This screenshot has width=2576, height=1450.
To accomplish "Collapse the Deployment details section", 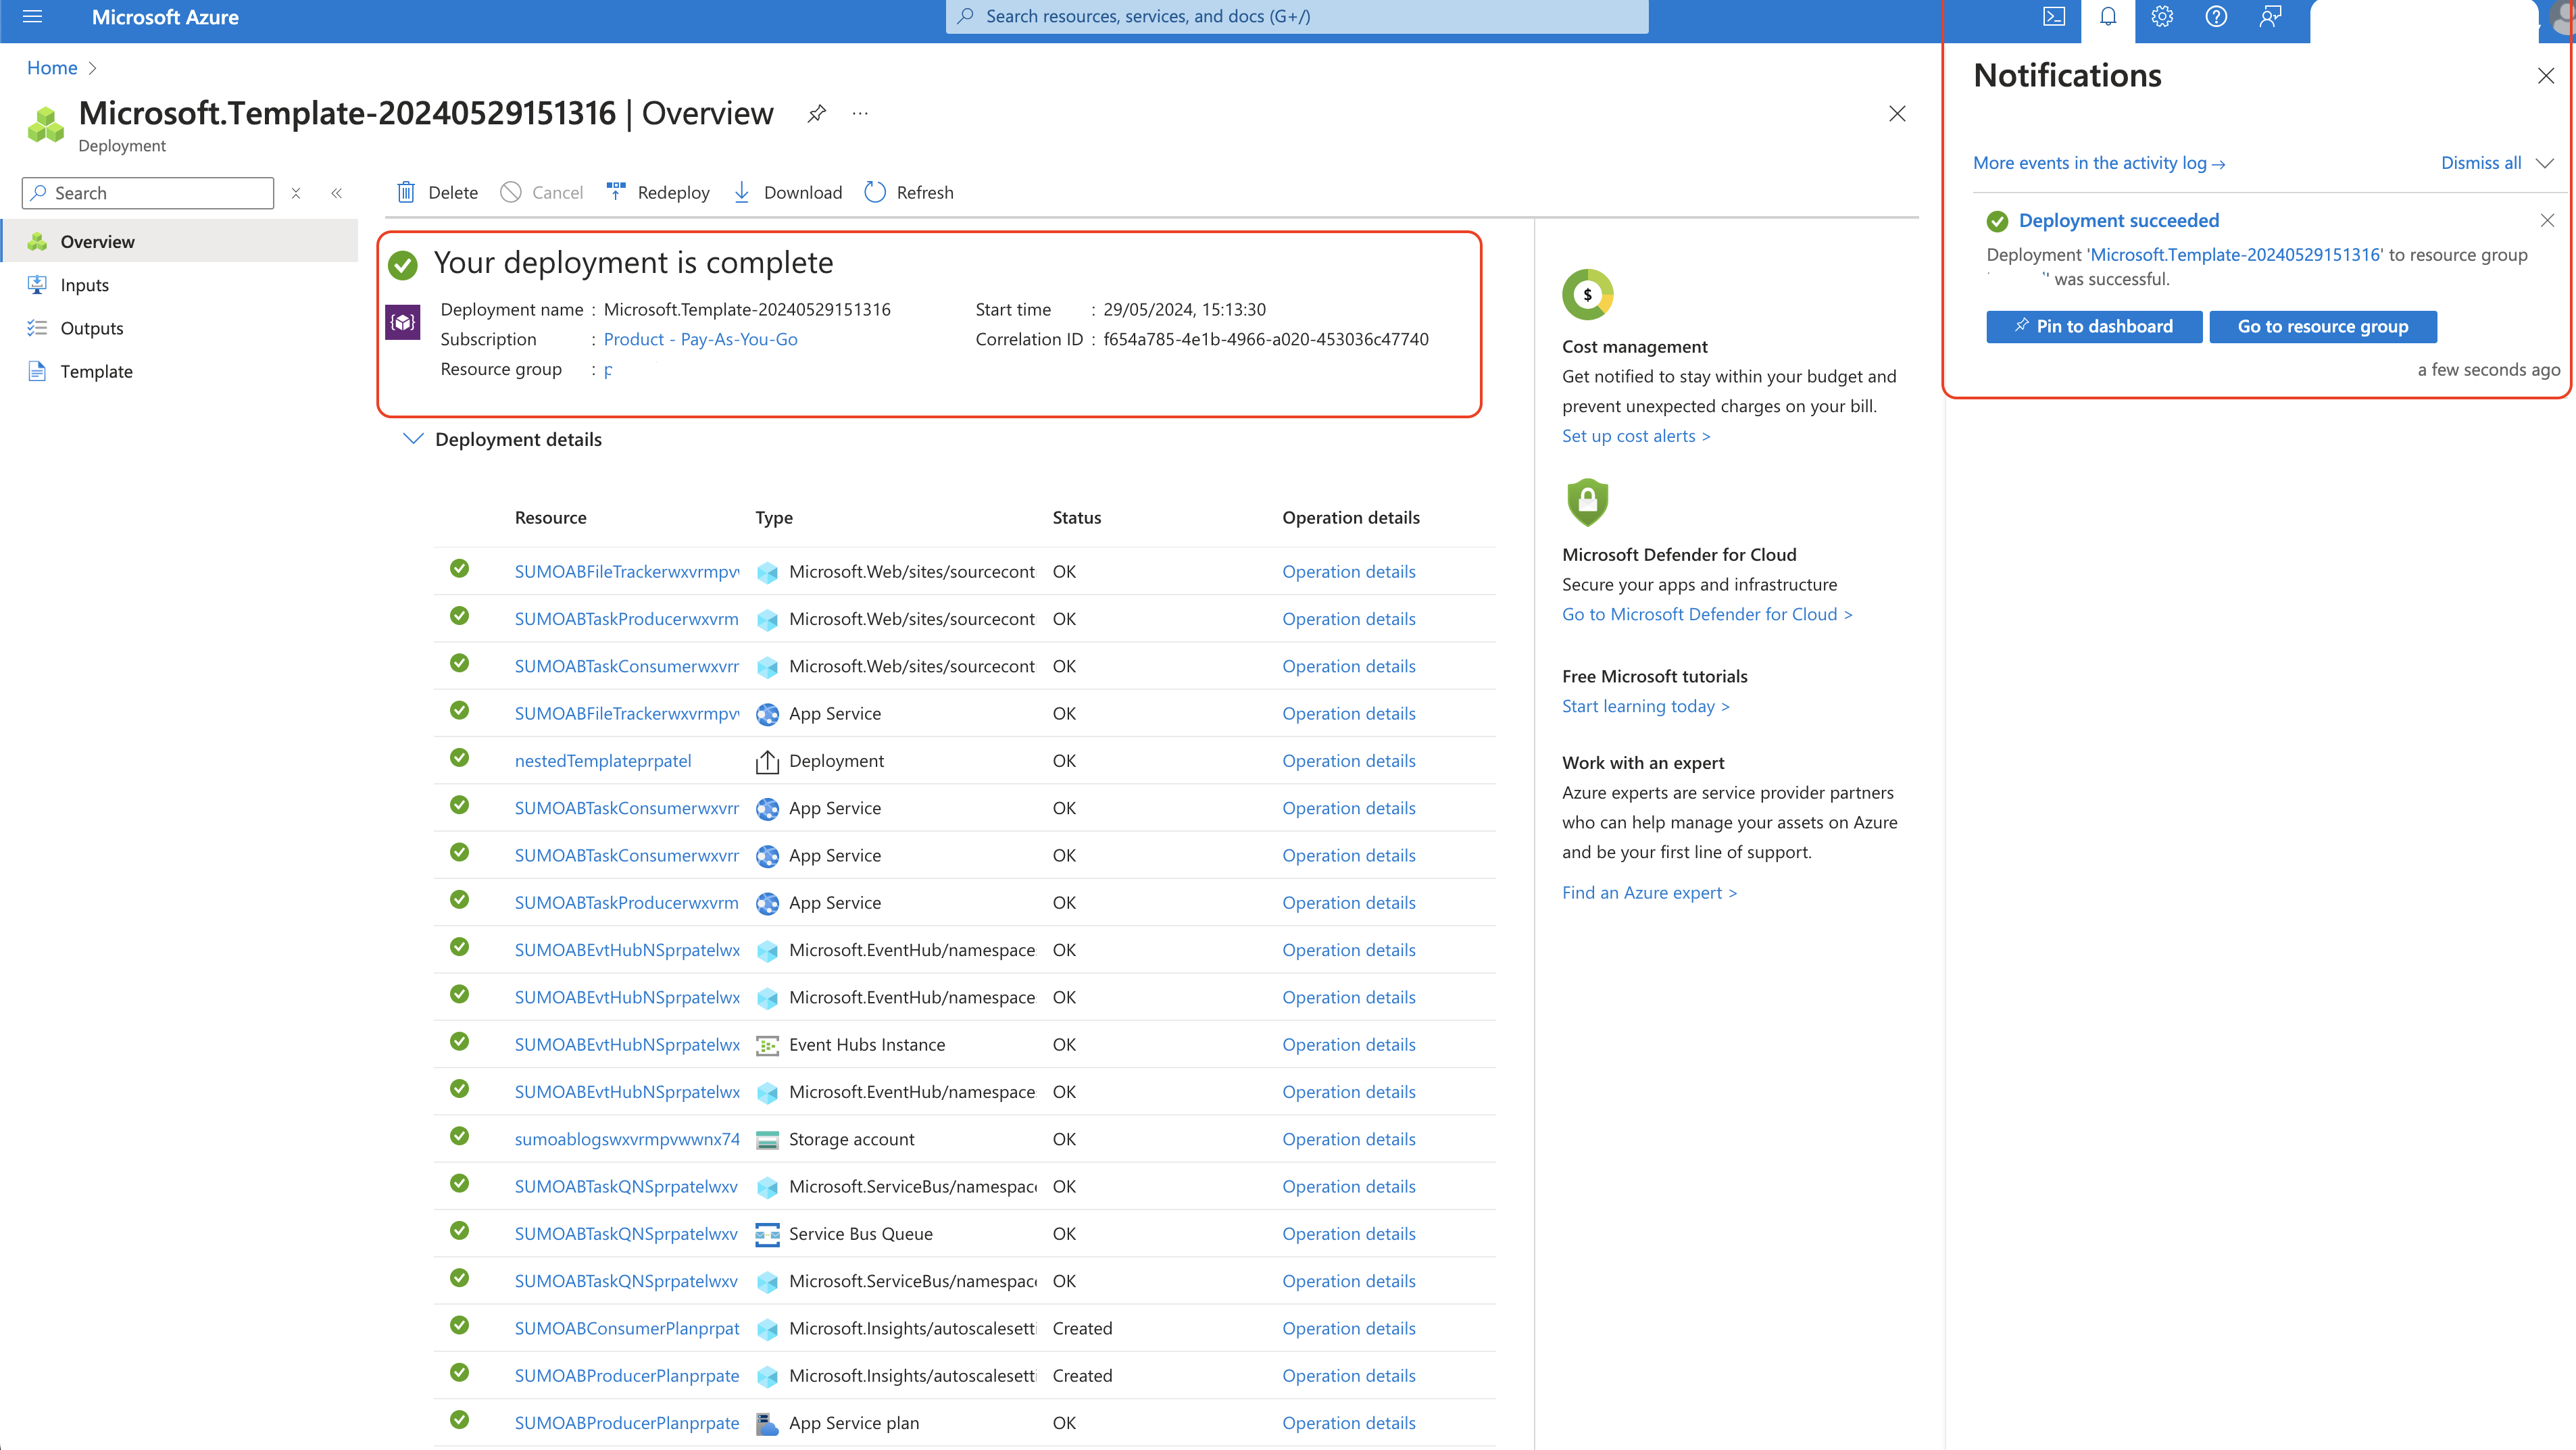I will tap(413, 439).
